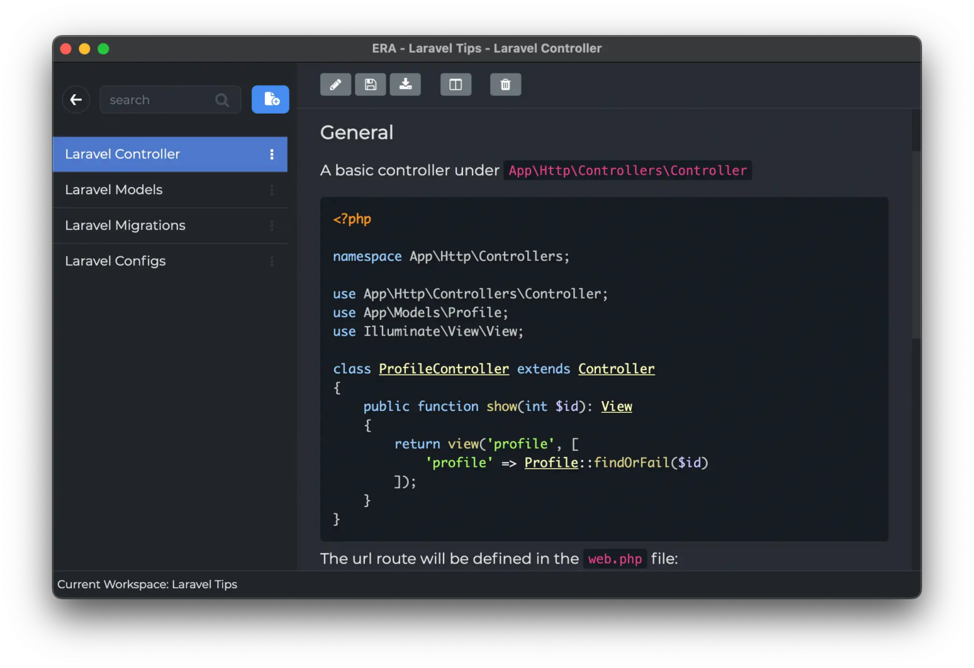Click the namespace App\Http\Controllers line

pyautogui.click(x=451, y=256)
